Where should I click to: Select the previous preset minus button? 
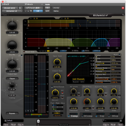(x=26, y=11)
